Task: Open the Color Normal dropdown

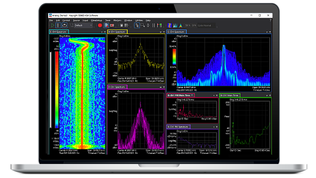Action: point(206,25)
